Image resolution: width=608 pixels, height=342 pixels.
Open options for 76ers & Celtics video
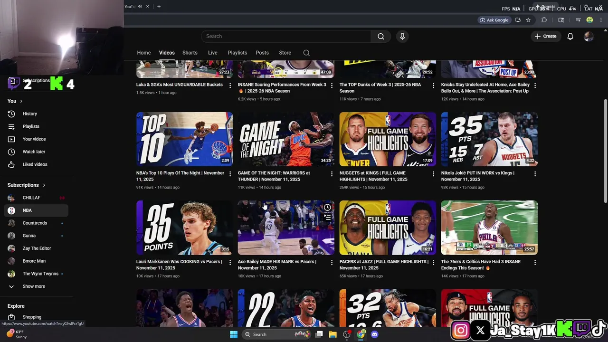535,262
